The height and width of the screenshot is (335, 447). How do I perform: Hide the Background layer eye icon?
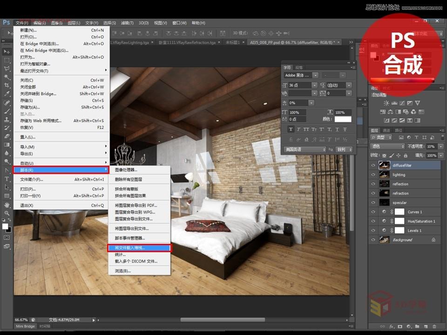pos(373,240)
